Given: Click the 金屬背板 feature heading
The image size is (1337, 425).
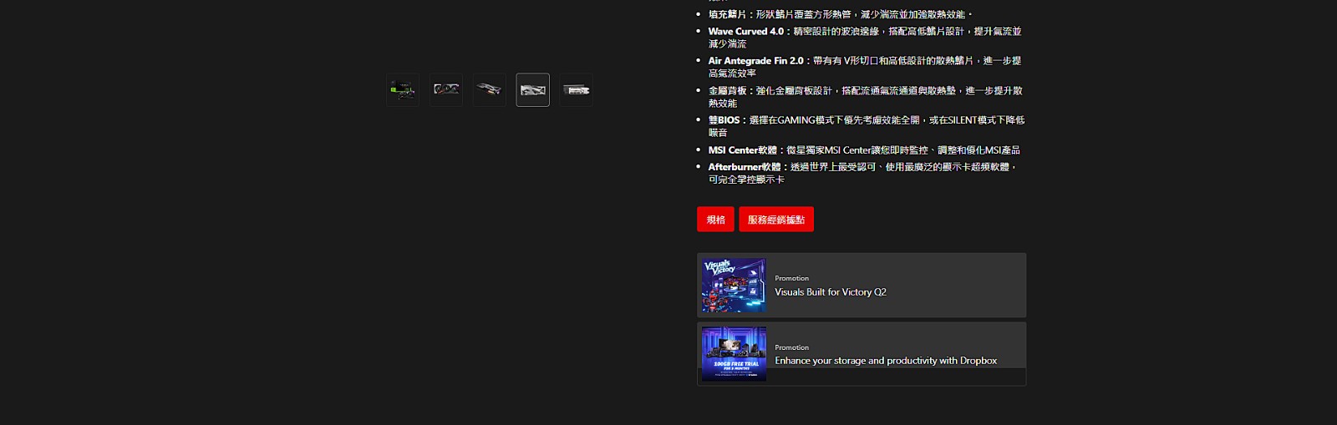Looking at the screenshot, I should click(727, 90).
